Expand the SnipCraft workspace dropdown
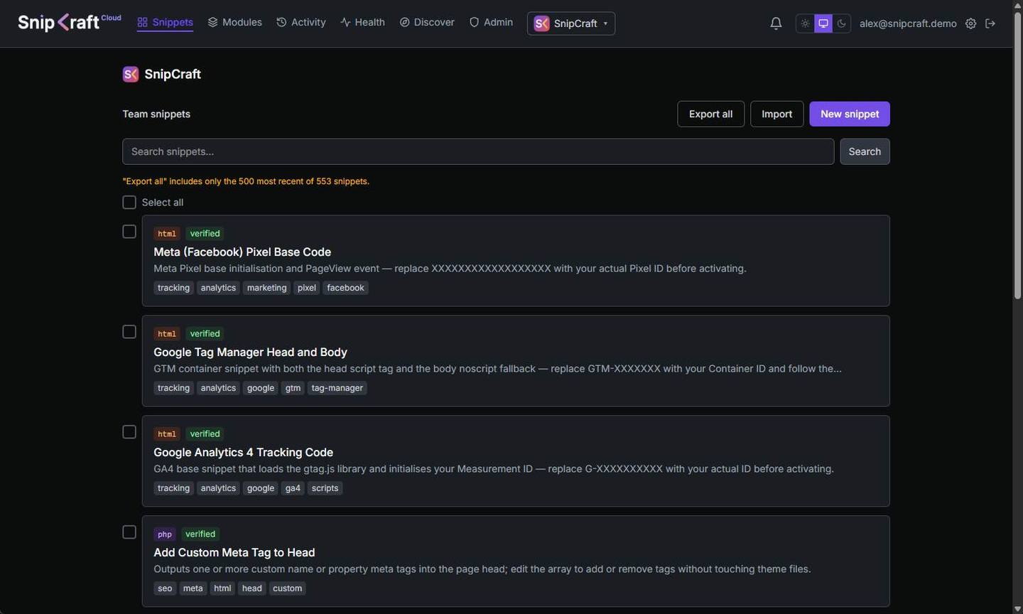 tap(571, 23)
